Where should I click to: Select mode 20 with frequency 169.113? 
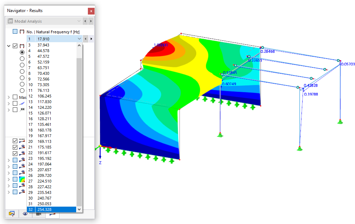pyautogui.click(x=52, y=141)
